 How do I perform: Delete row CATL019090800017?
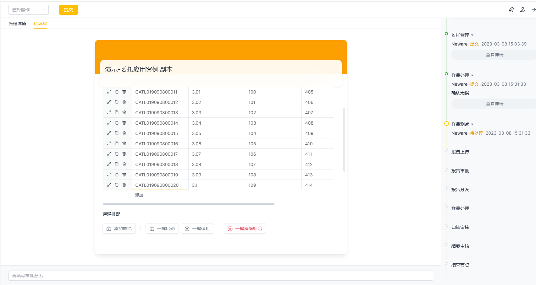[x=124, y=154]
